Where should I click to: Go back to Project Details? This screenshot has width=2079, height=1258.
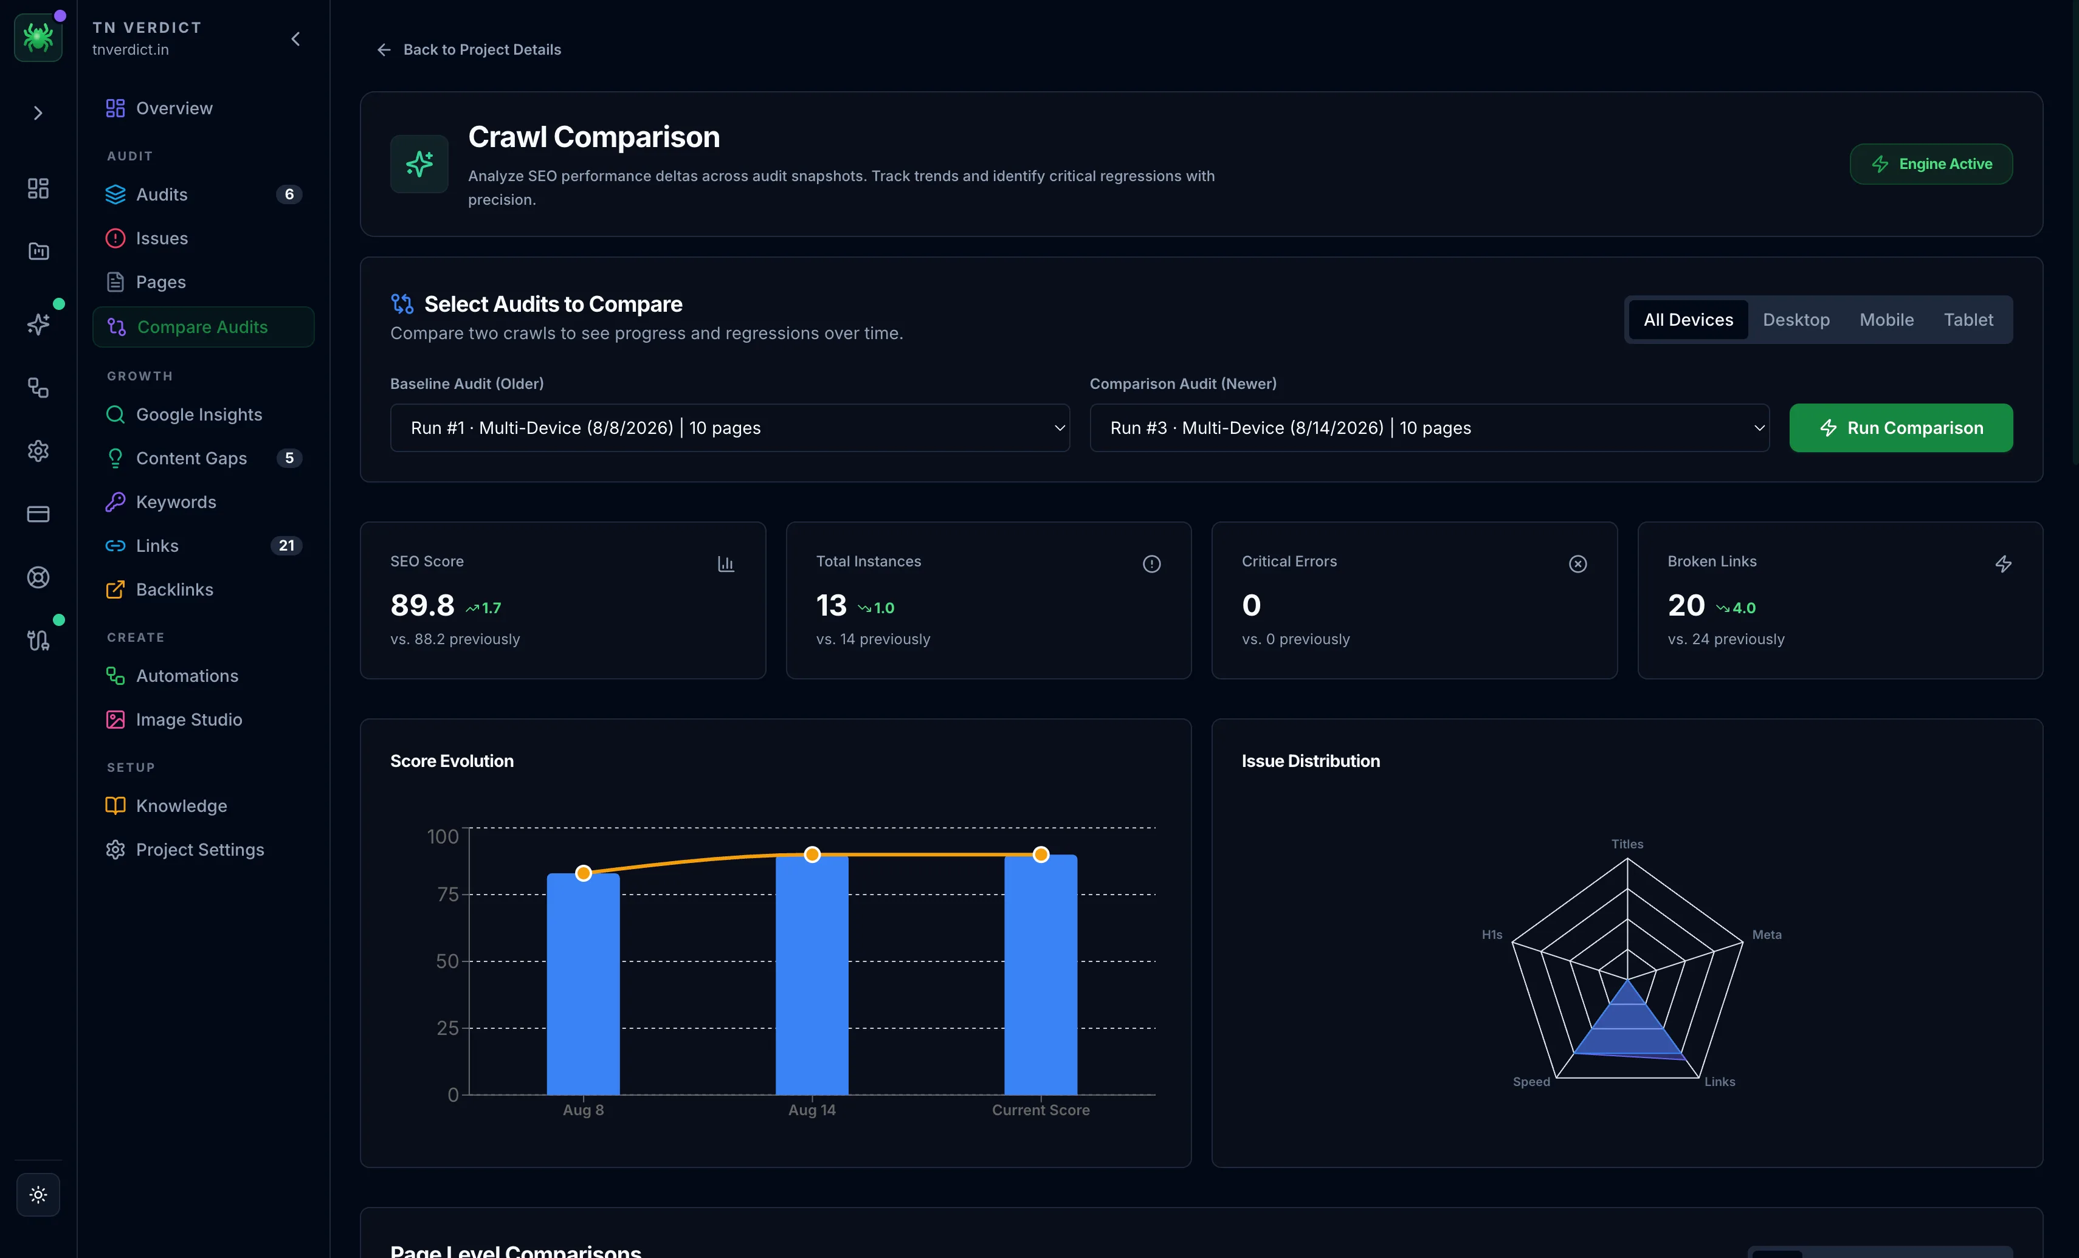pyautogui.click(x=468, y=50)
